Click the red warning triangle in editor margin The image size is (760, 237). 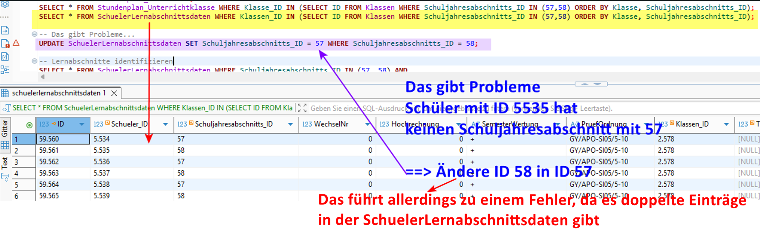(x=16, y=43)
